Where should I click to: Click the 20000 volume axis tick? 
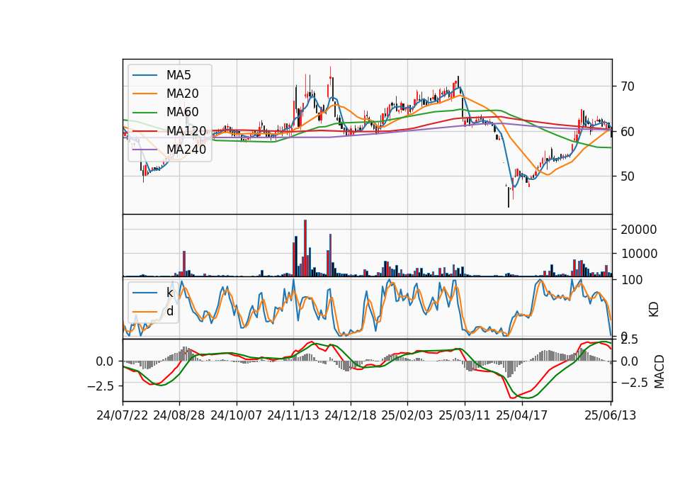[x=638, y=230]
